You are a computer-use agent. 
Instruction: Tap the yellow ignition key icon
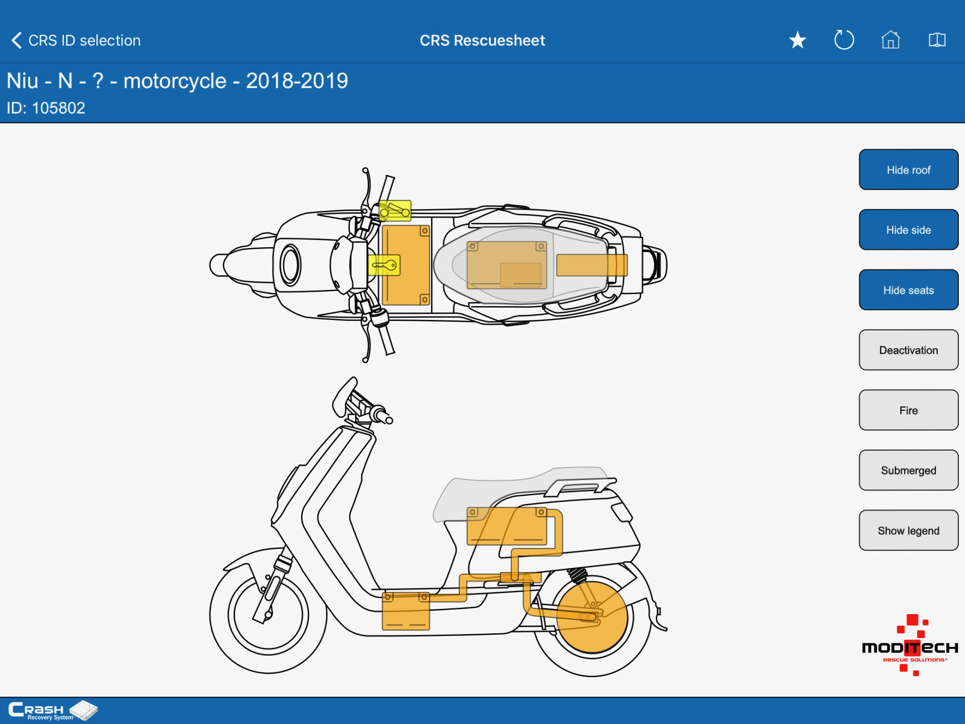point(384,265)
